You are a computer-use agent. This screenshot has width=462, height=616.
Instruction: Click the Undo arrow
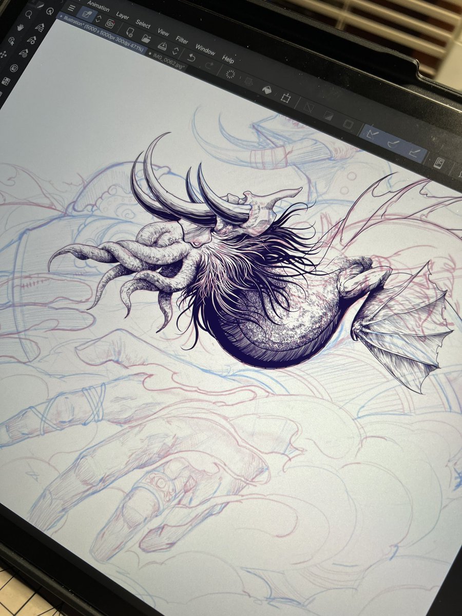190,57
